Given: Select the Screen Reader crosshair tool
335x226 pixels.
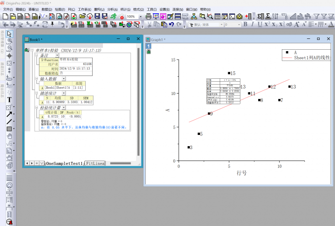Looking at the screenshot, I should coord(9,56).
